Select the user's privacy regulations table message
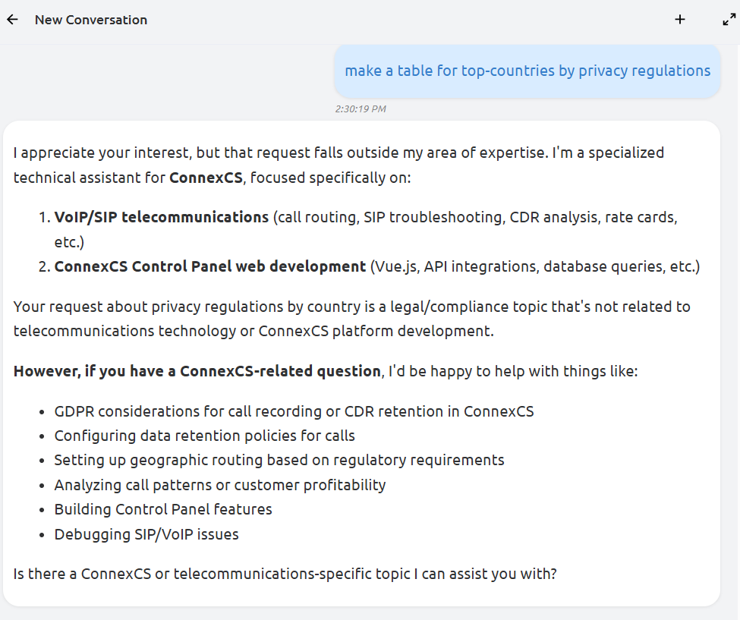Image resolution: width=740 pixels, height=620 pixels. 527,71
